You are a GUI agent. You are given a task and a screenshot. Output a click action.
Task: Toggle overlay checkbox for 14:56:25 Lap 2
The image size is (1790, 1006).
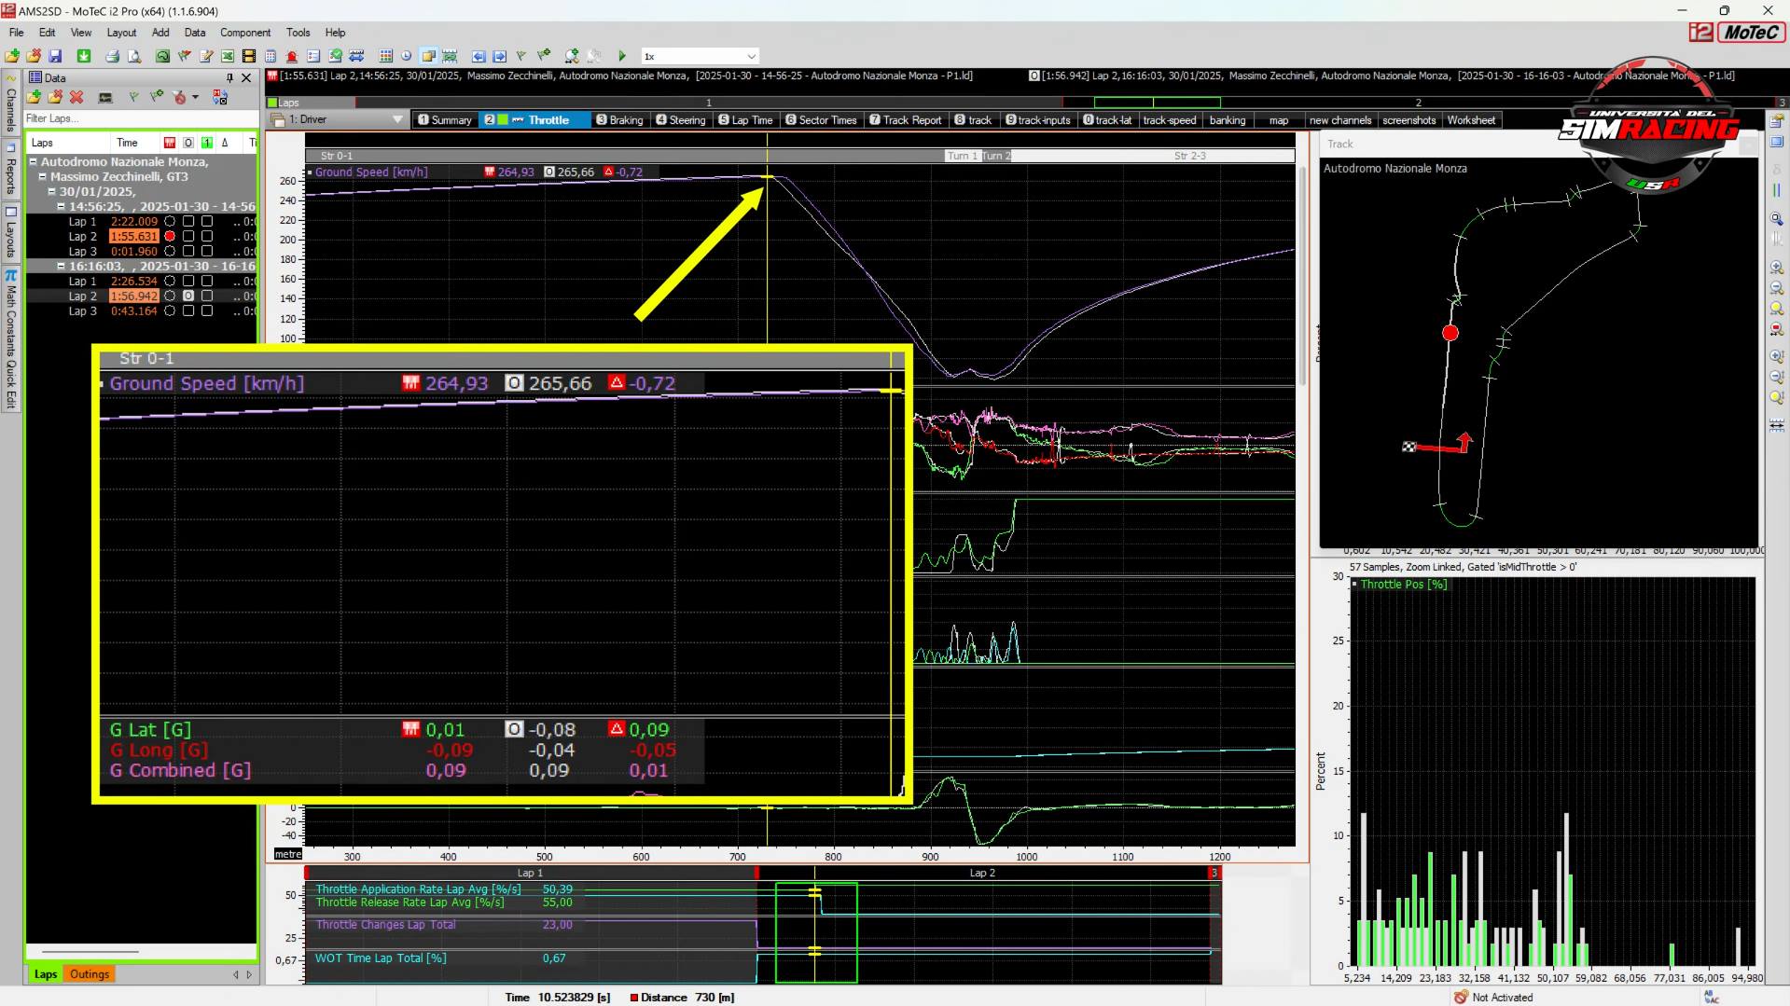point(188,237)
